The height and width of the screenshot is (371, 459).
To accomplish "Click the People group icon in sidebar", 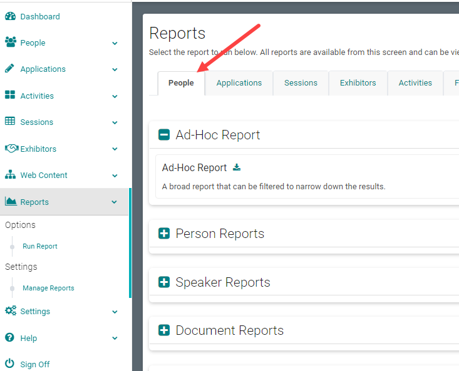I will (10, 42).
